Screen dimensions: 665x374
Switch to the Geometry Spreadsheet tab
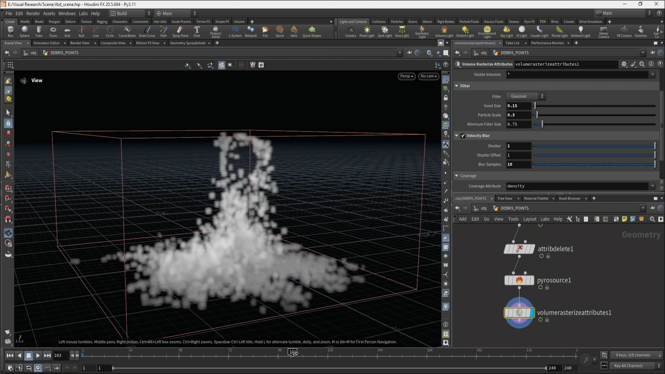click(x=187, y=43)
